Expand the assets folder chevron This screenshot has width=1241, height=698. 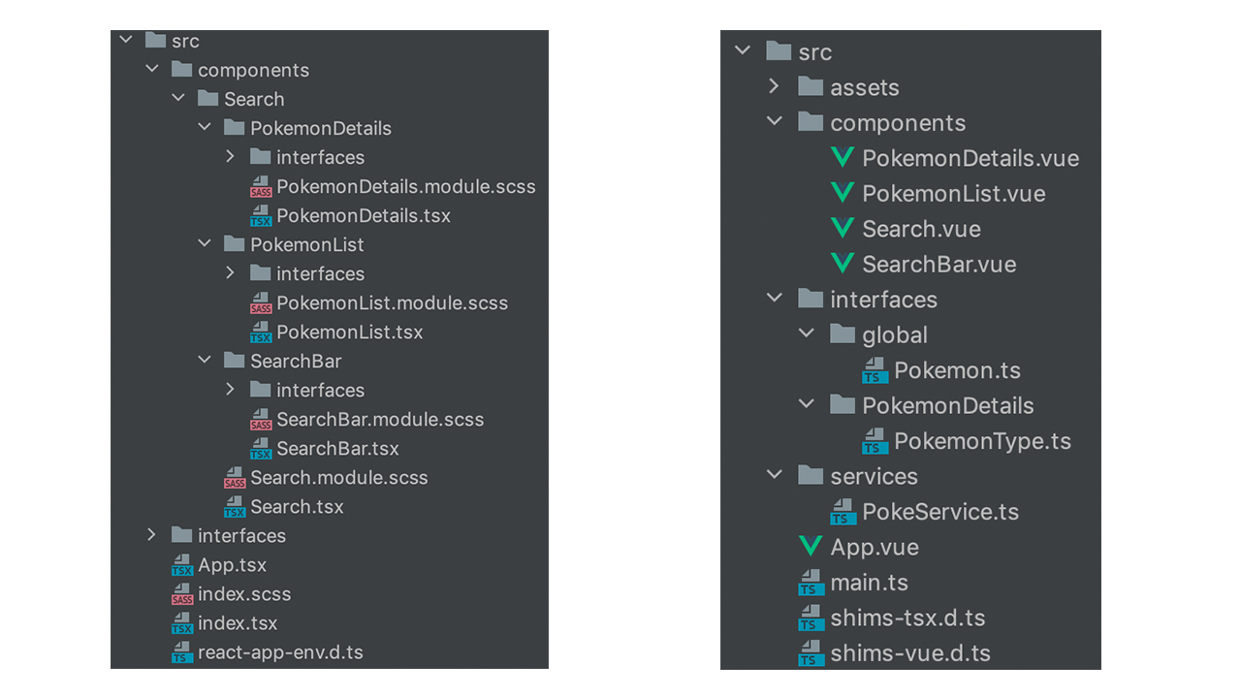pyautogui.click(x=774, y=87)
